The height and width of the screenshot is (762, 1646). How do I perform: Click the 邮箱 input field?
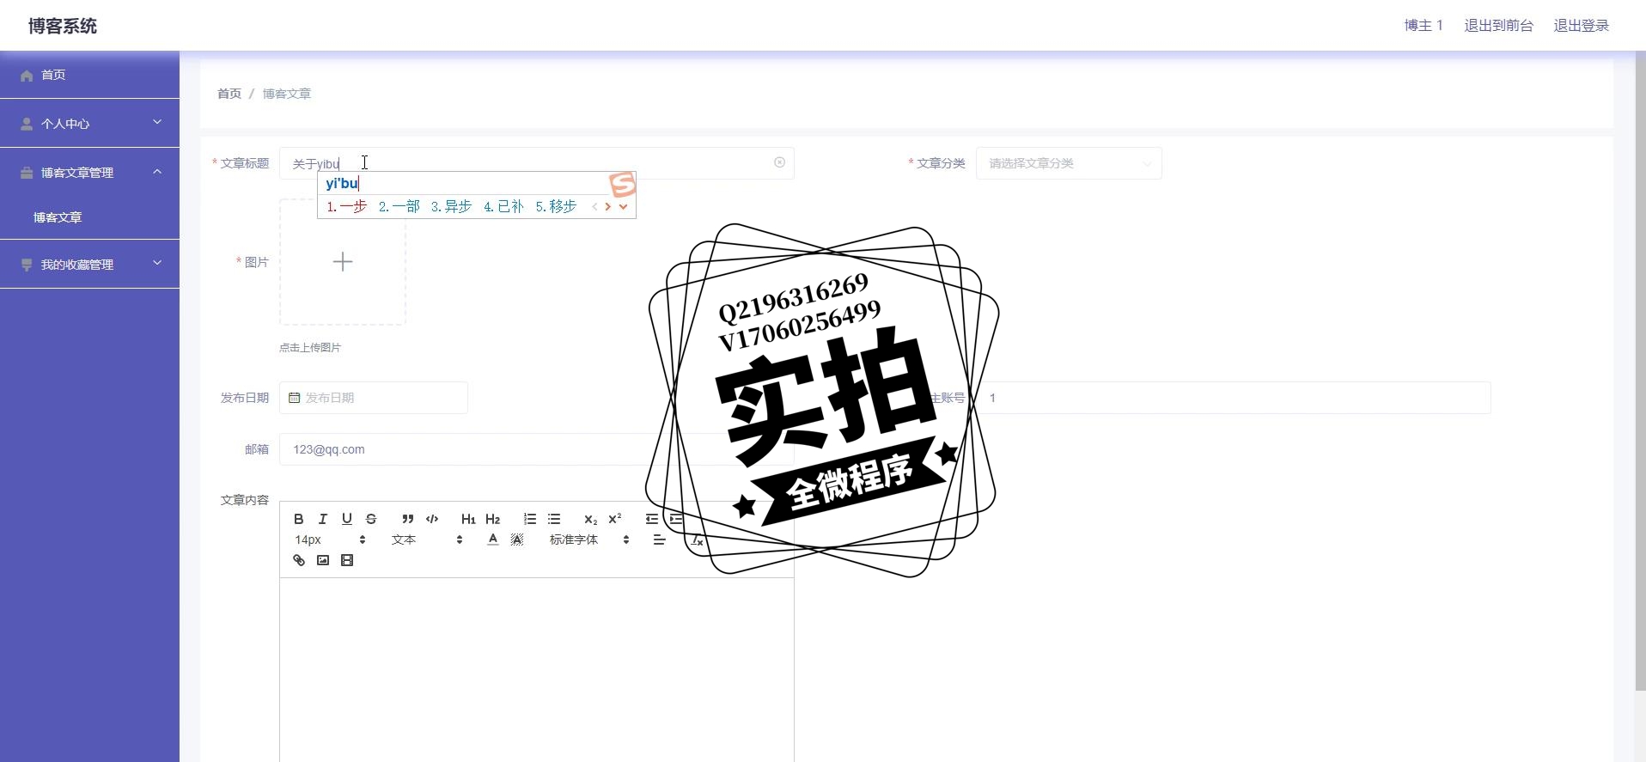(x=536, y=449)
